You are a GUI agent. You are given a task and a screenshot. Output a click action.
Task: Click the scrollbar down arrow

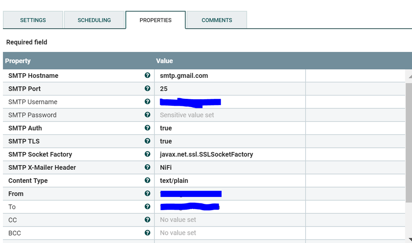410,239
